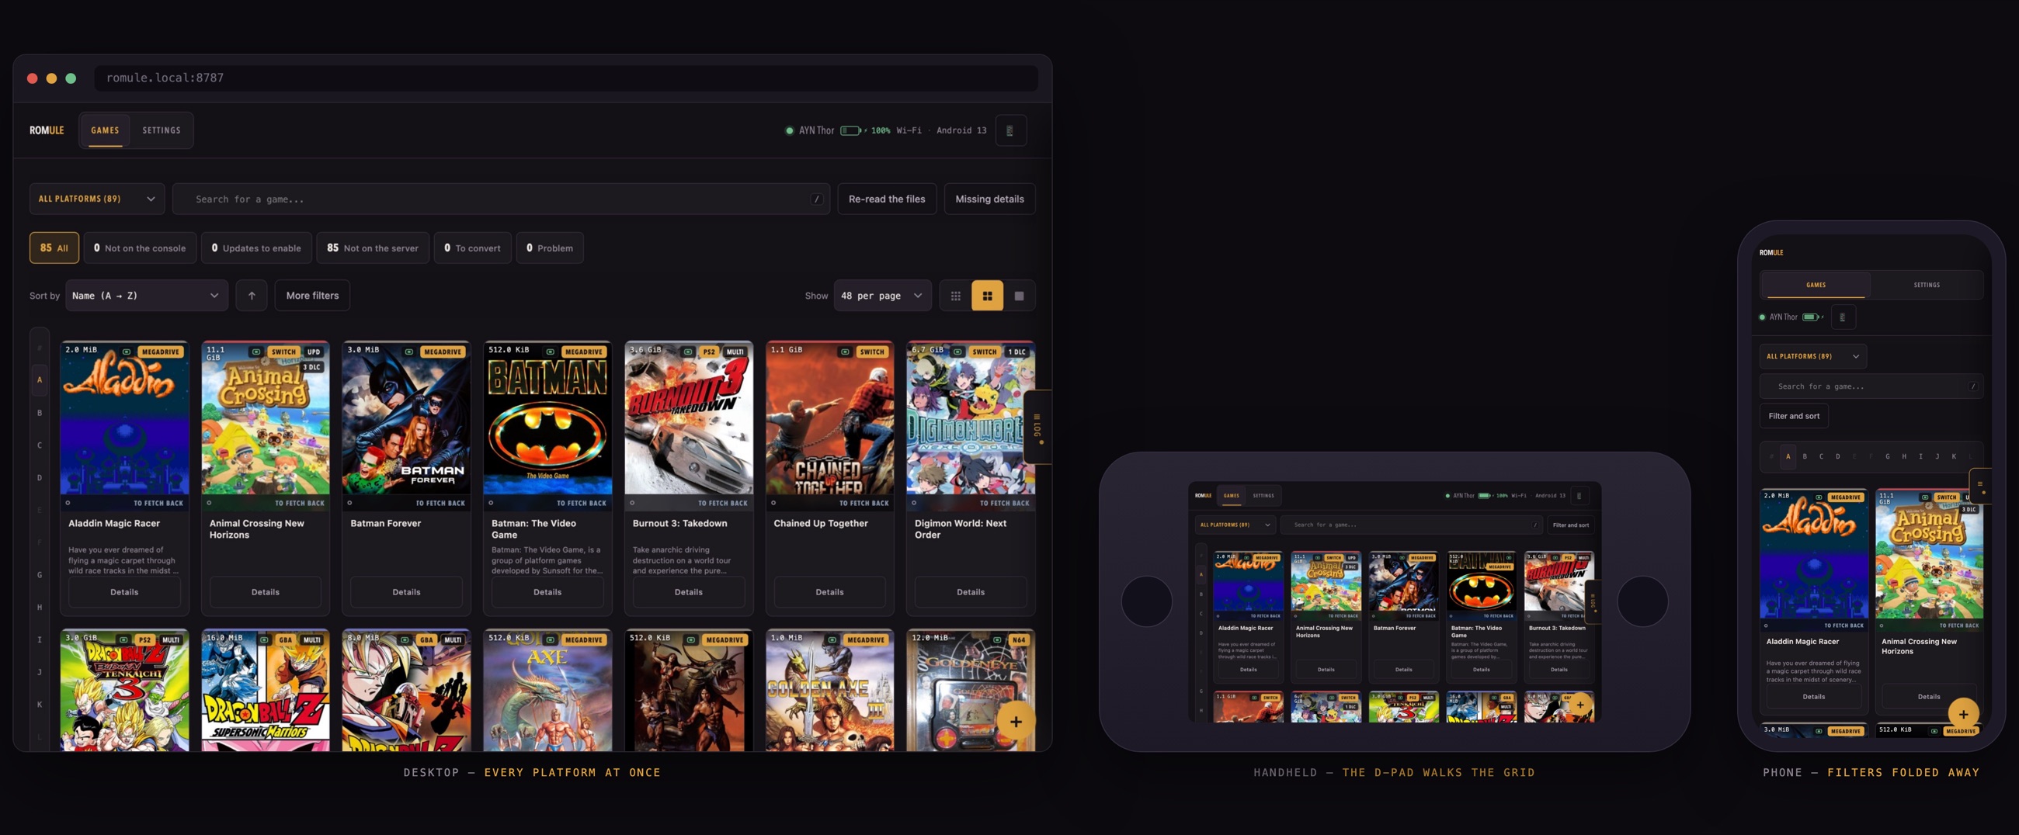Viewport: 2019px width, 835px height.
Task: Toggle the "Not on the console" filter chip
Action: pos(141,248)
